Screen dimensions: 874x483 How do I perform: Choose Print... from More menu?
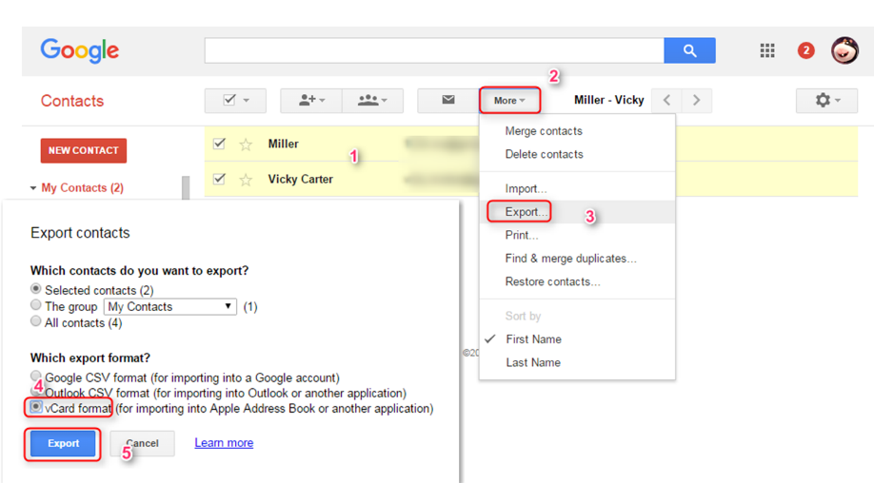click(x=577, y=236)
